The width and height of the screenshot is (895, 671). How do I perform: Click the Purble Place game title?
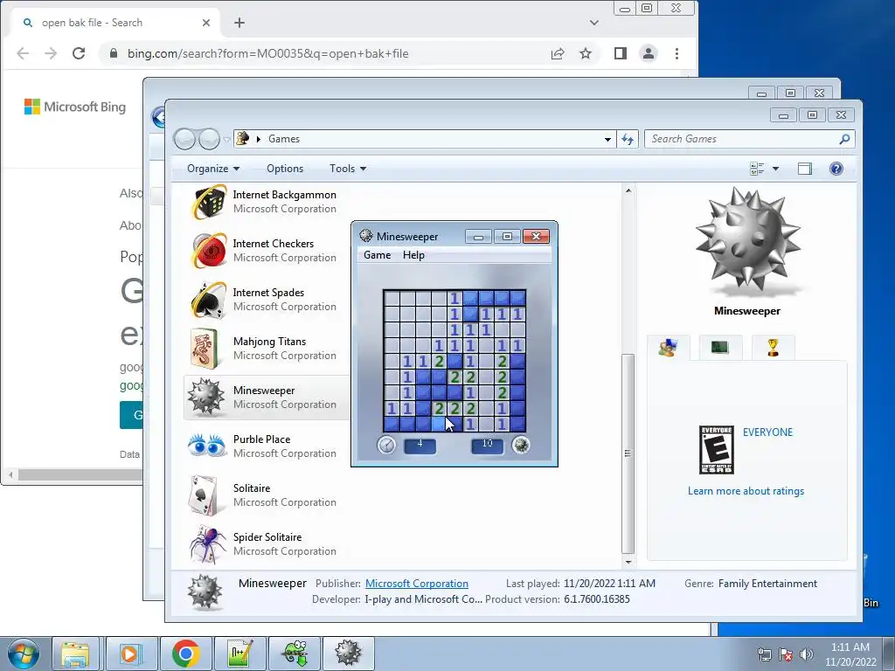[x=261, y=439]
